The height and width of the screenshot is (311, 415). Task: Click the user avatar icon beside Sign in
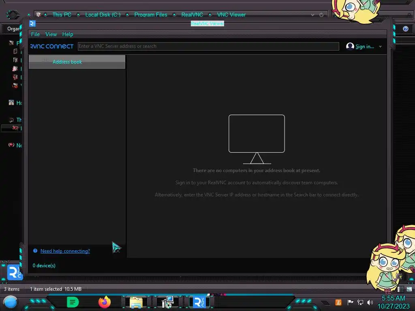coord(350,46)
